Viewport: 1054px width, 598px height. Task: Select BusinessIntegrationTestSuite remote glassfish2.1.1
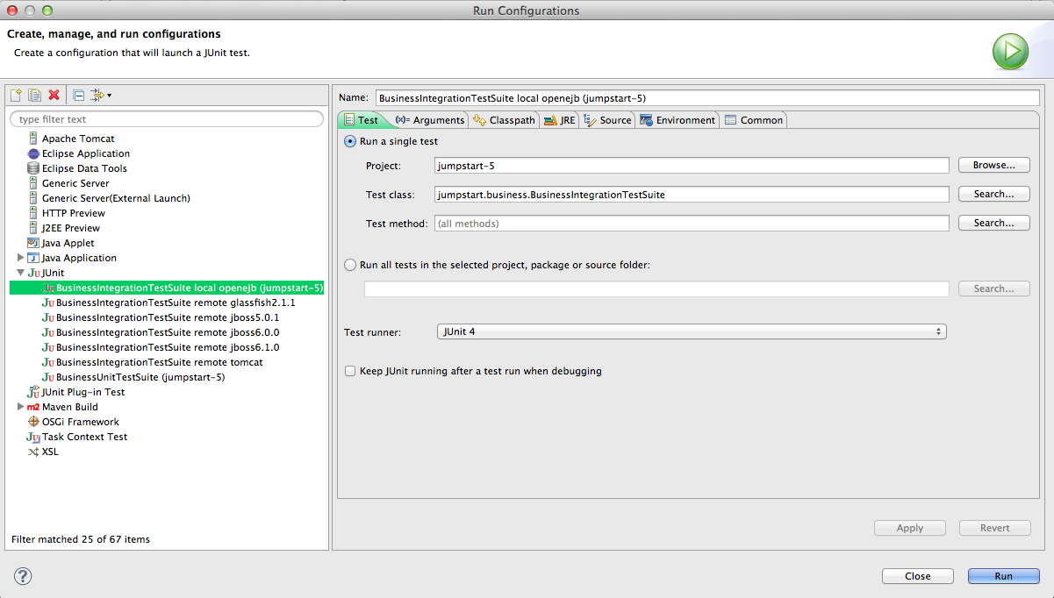[x=176, y=303]
